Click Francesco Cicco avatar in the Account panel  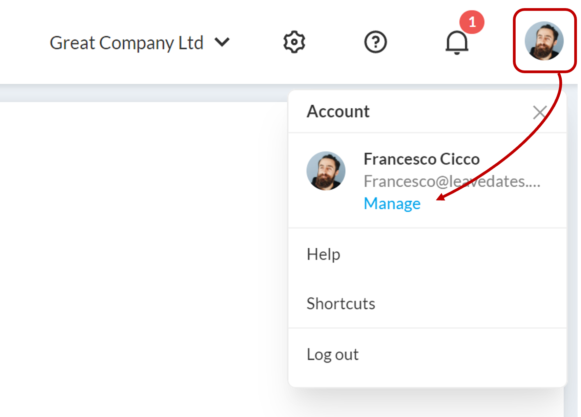(x=326, y=171)
